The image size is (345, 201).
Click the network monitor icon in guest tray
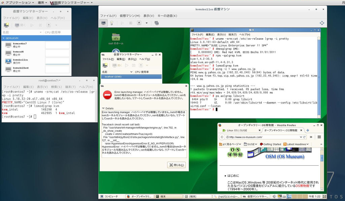tap(279, 196)
